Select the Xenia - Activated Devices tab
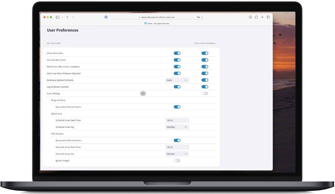Screen dimensions: 335x194 [x=157, y=24]
